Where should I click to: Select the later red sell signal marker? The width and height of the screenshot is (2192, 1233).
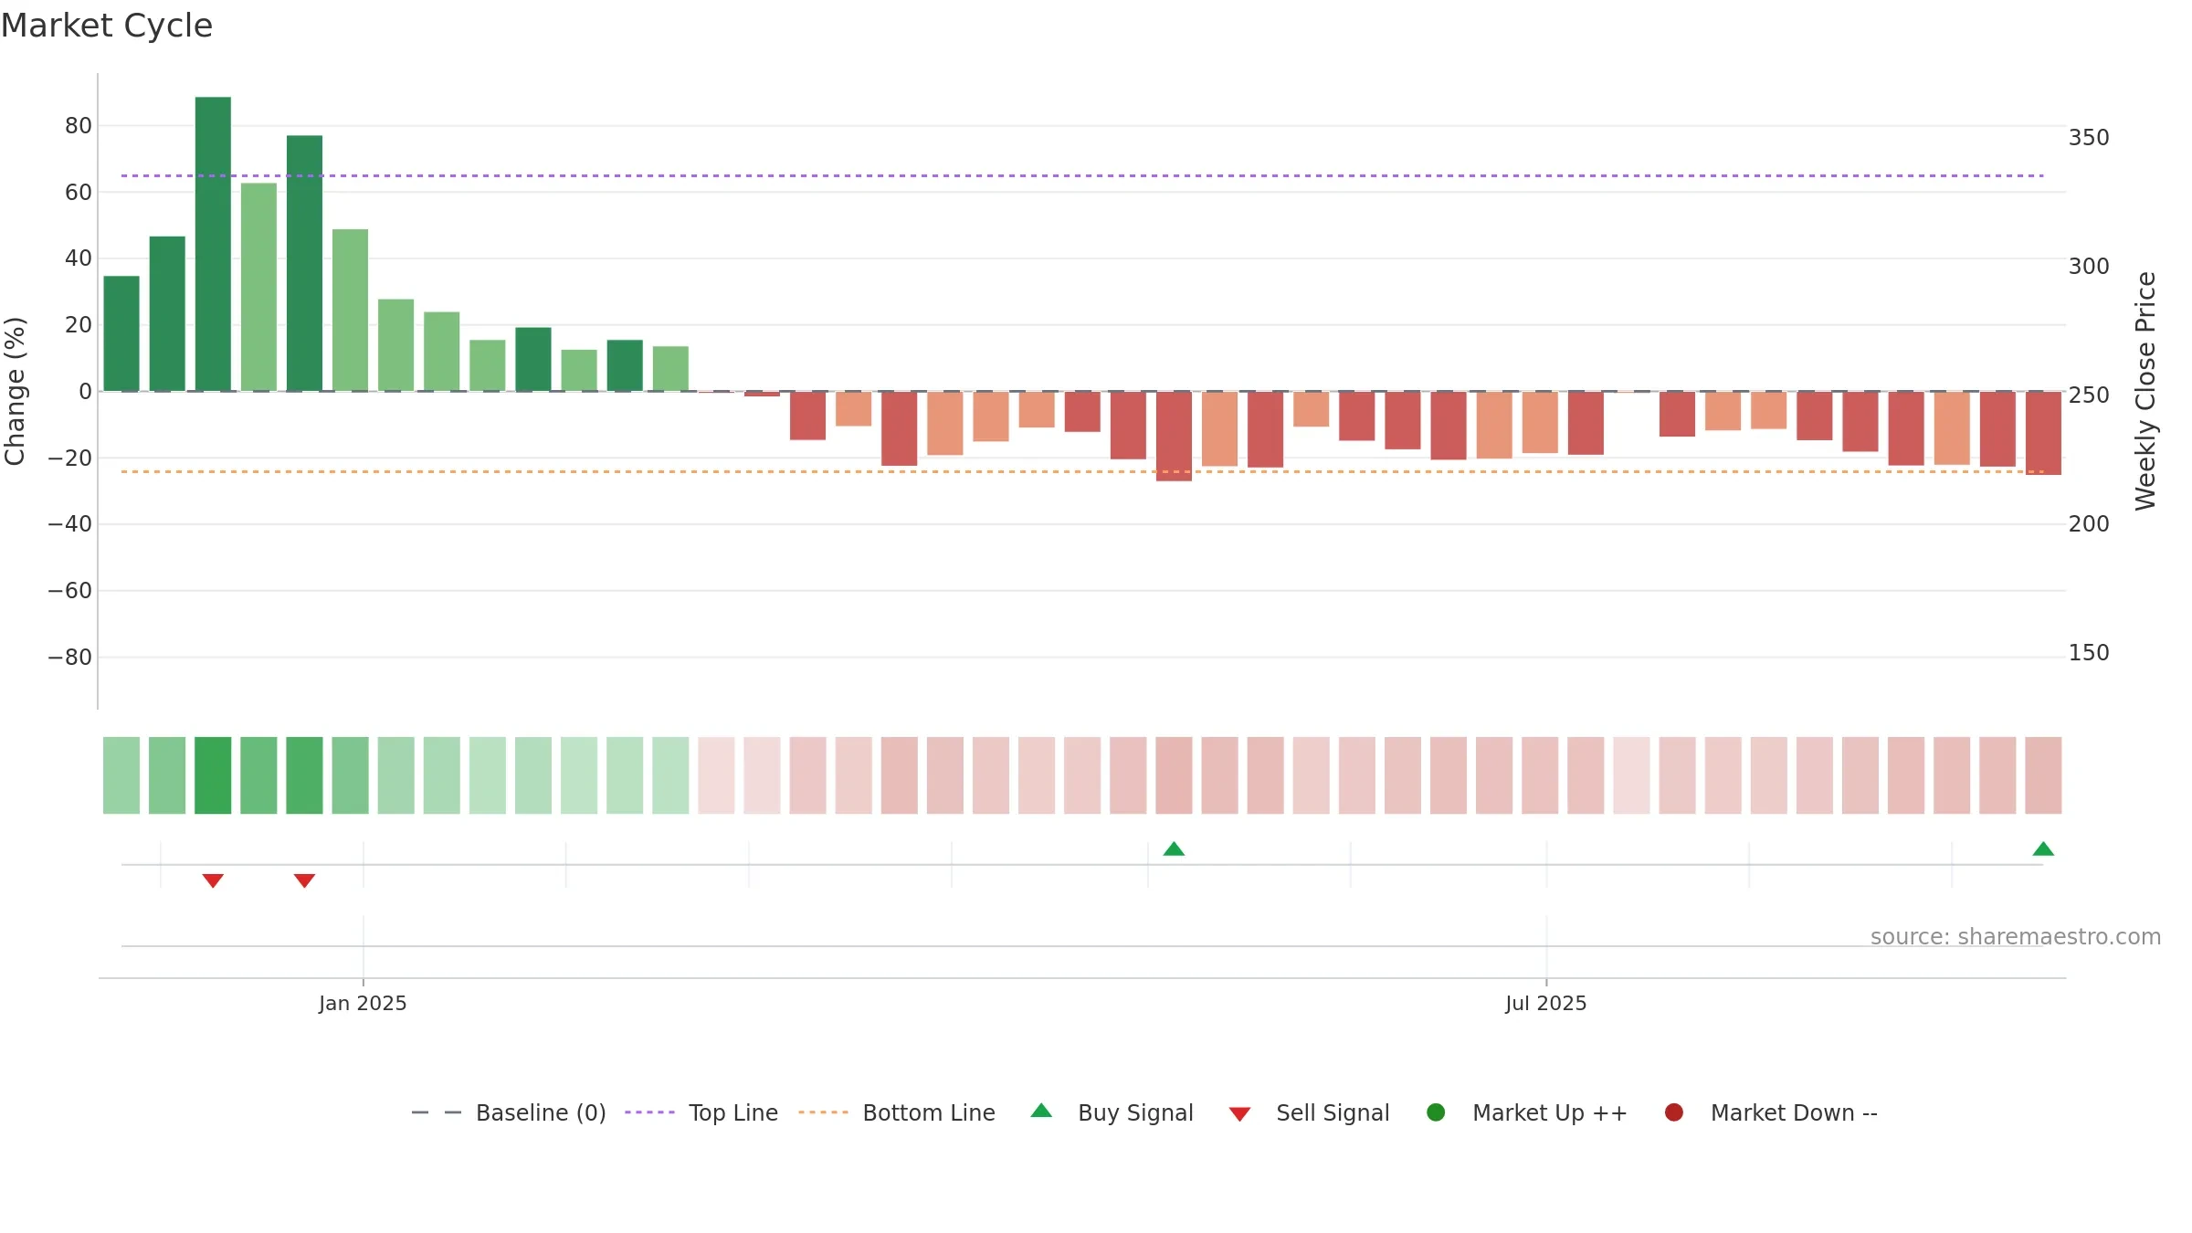coord(304,880)
